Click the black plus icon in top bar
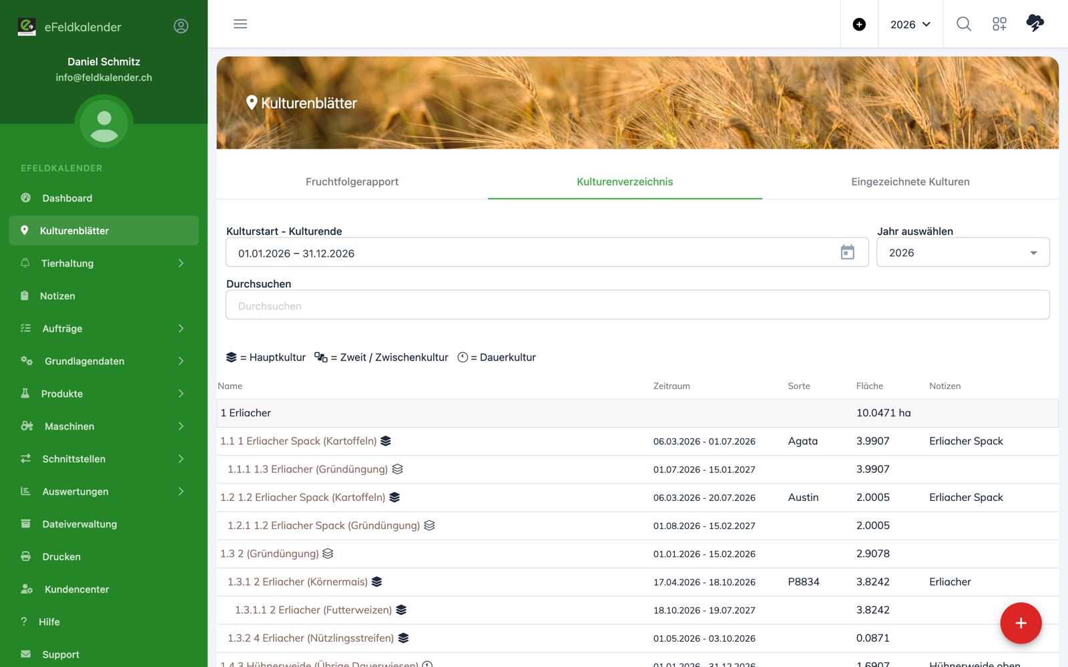 [x=859, y=25]
